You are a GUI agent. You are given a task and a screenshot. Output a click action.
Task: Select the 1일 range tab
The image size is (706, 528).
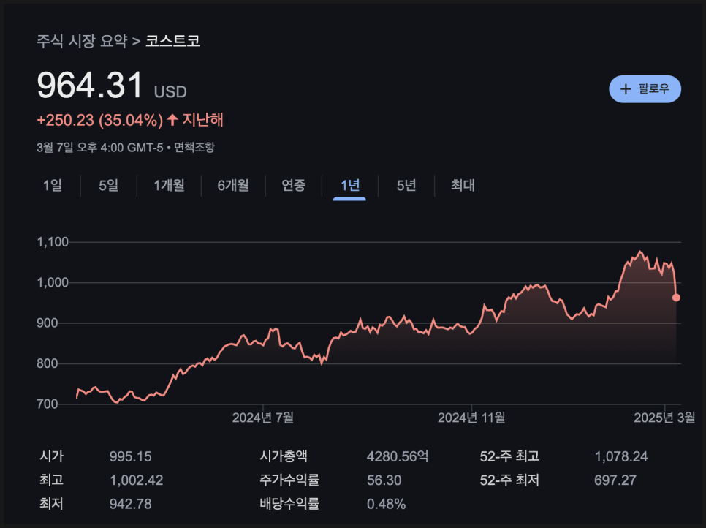[x=52, y=185]
